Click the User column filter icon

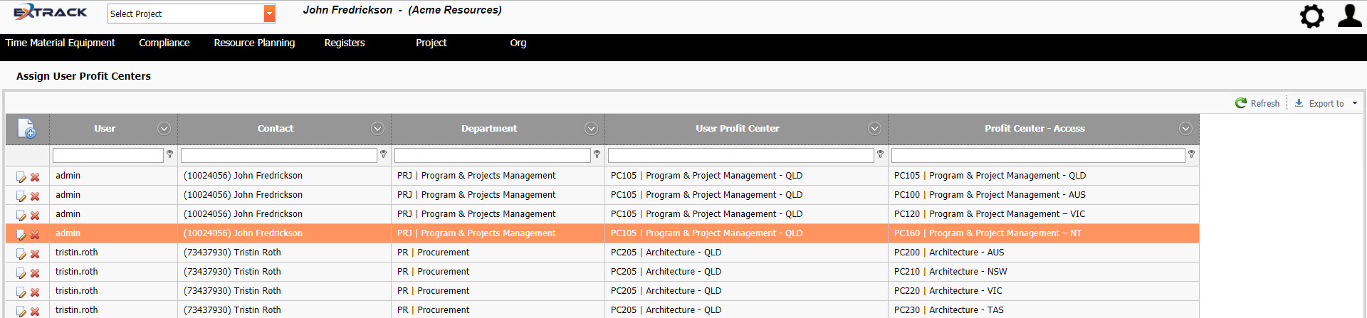[x=169, y=154]
